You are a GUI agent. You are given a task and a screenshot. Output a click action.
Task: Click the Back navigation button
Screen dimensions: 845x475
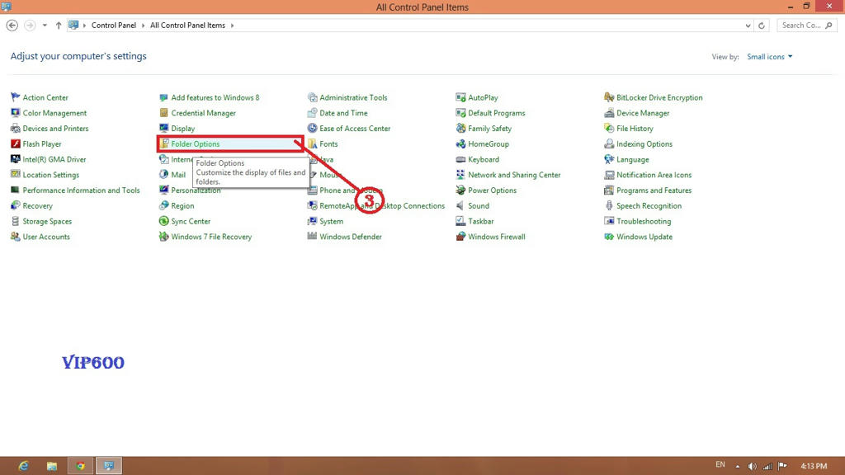point(12,26)
